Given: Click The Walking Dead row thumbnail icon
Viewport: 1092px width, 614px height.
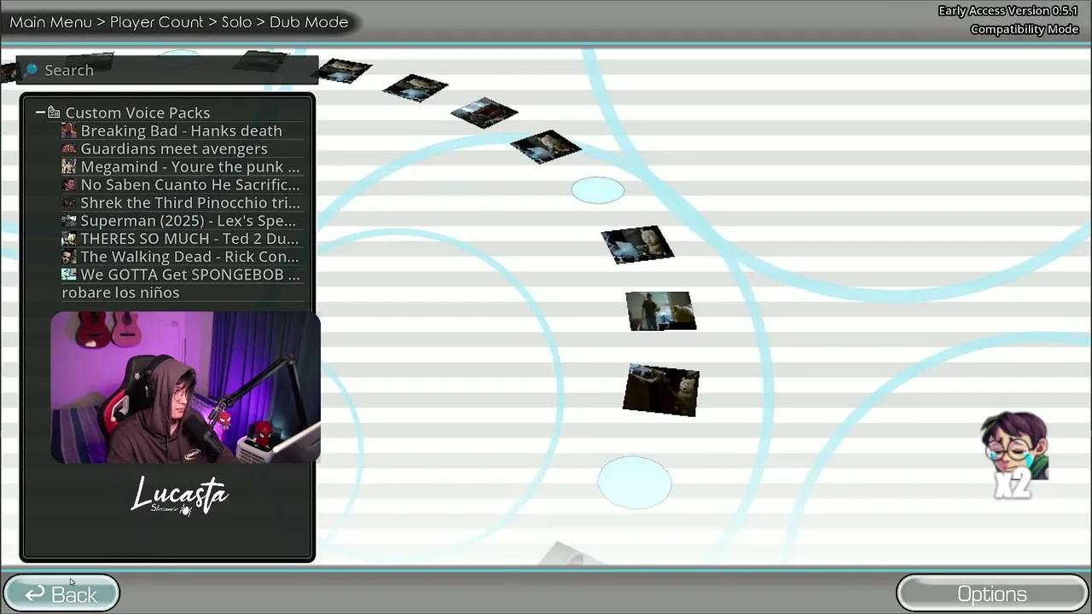Looking at the screenshot, I should [x=69, y=257].
